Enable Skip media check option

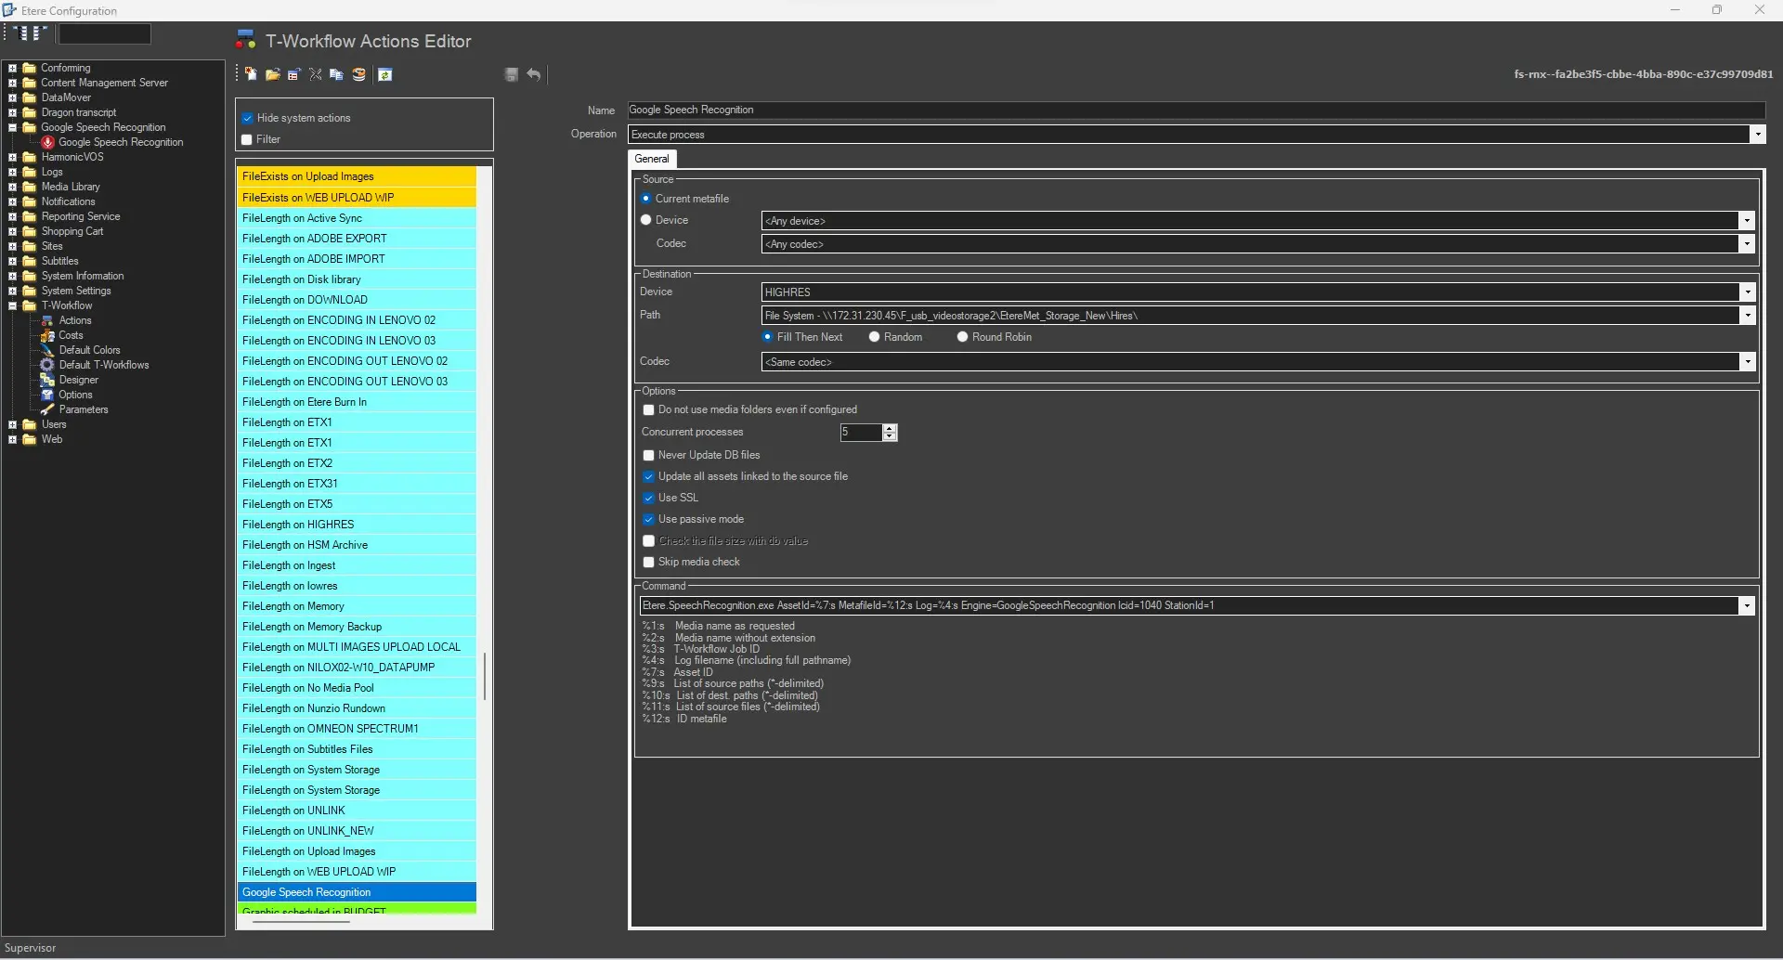click(649, 563)
